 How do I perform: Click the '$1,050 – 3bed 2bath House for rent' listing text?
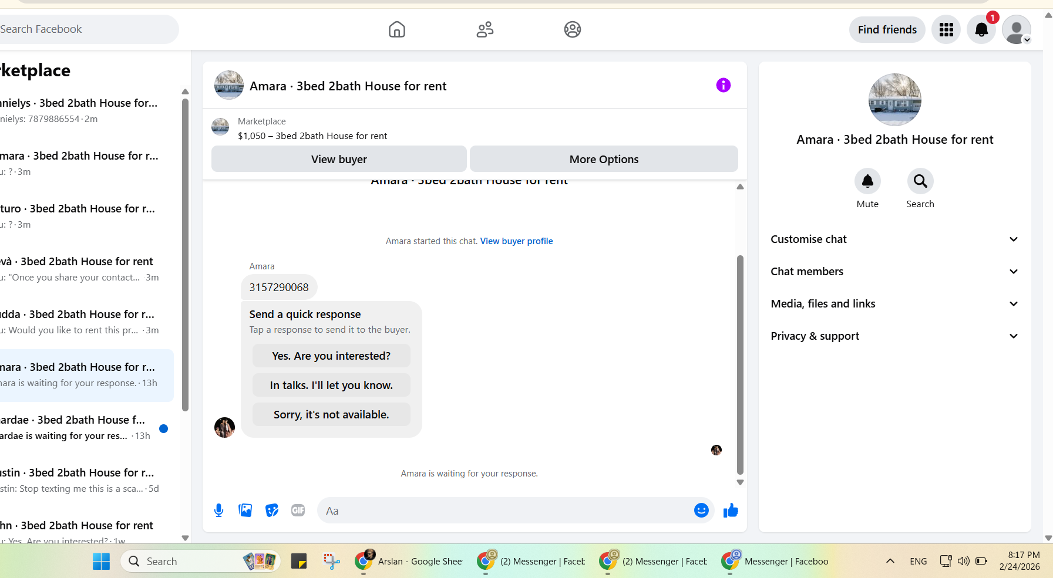(312, 136)
